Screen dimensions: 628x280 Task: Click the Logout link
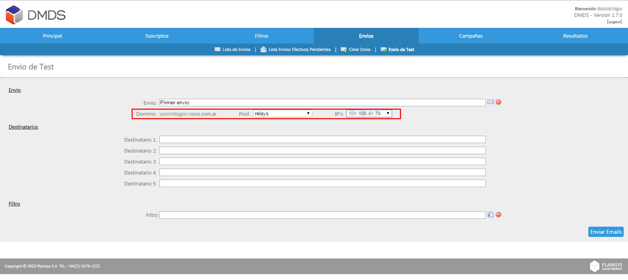click(x=615, y=22)
